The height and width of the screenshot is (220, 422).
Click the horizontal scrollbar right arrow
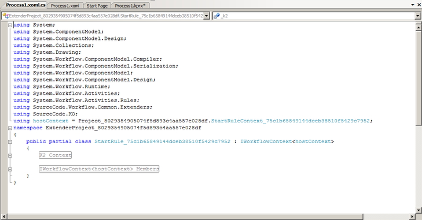pos(412,216)
